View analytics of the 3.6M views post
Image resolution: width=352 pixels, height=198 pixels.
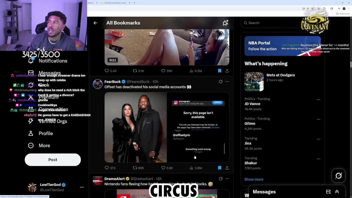pyautogui.click(x=196, y=168)
